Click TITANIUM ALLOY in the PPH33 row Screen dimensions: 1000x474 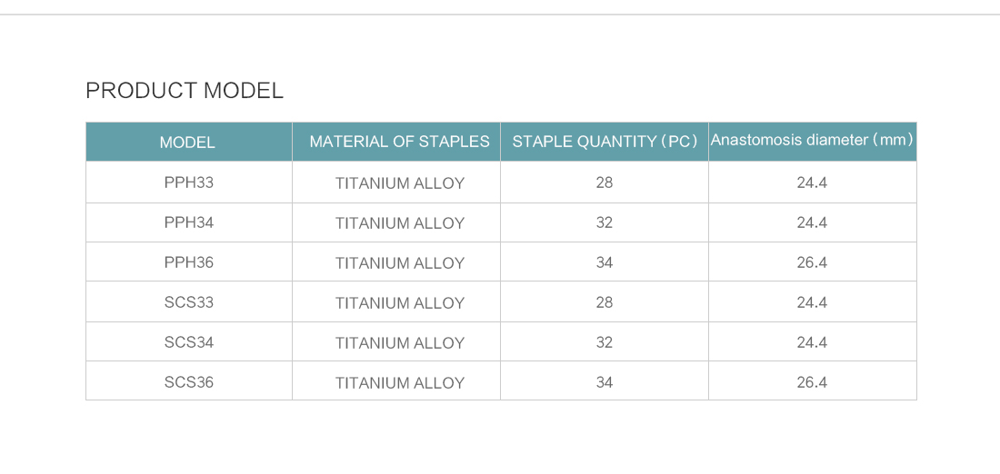click(x=400, y=183)
